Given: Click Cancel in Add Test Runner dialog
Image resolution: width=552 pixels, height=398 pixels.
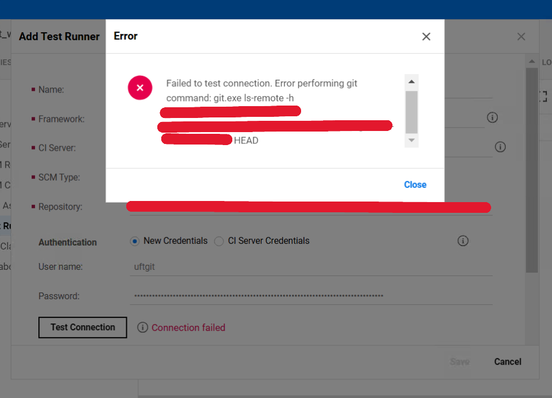Looking at the screenshot, I should coord(507,362).
